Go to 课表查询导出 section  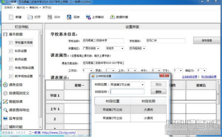click(19, 110)
